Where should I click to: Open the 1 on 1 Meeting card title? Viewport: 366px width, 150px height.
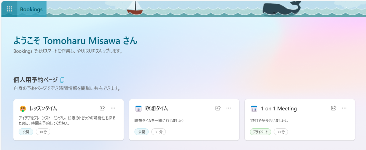pos(279,109)
